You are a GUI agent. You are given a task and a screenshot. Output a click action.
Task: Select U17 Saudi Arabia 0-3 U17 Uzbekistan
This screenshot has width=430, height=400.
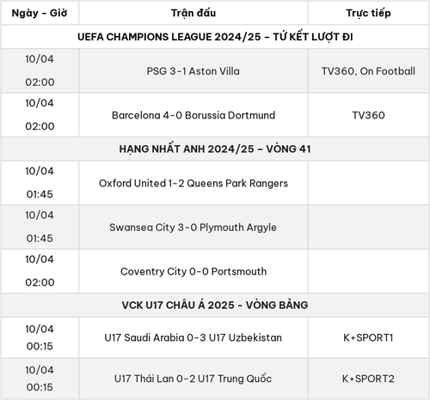193,338
